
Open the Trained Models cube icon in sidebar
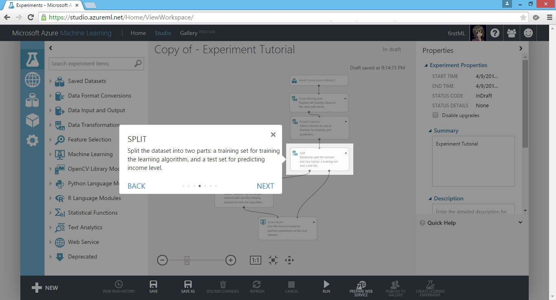coord(32,120)
